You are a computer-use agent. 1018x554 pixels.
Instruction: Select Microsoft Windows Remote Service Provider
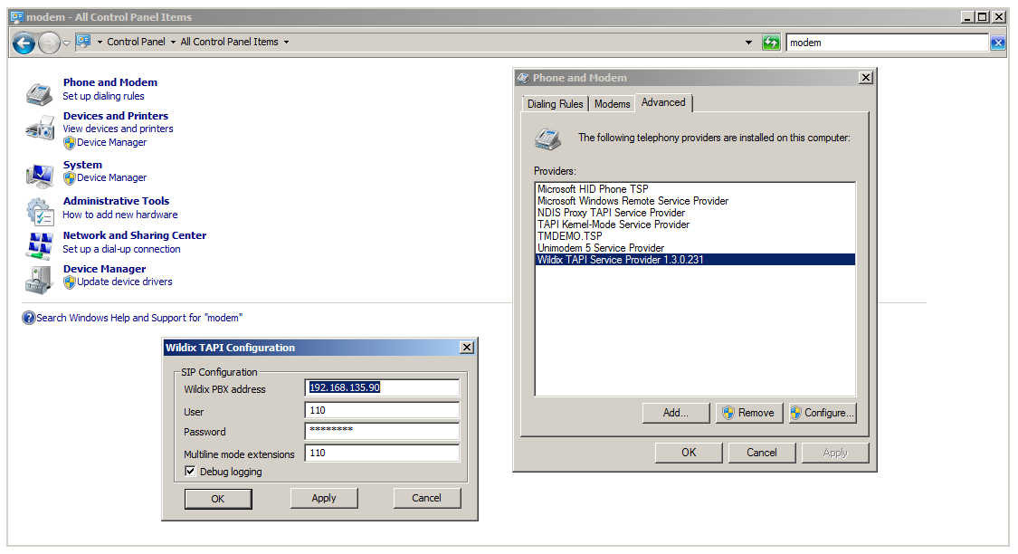point(695,201)
